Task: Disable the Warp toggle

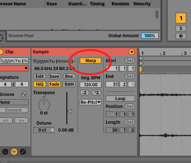Action: pos(91,60)
